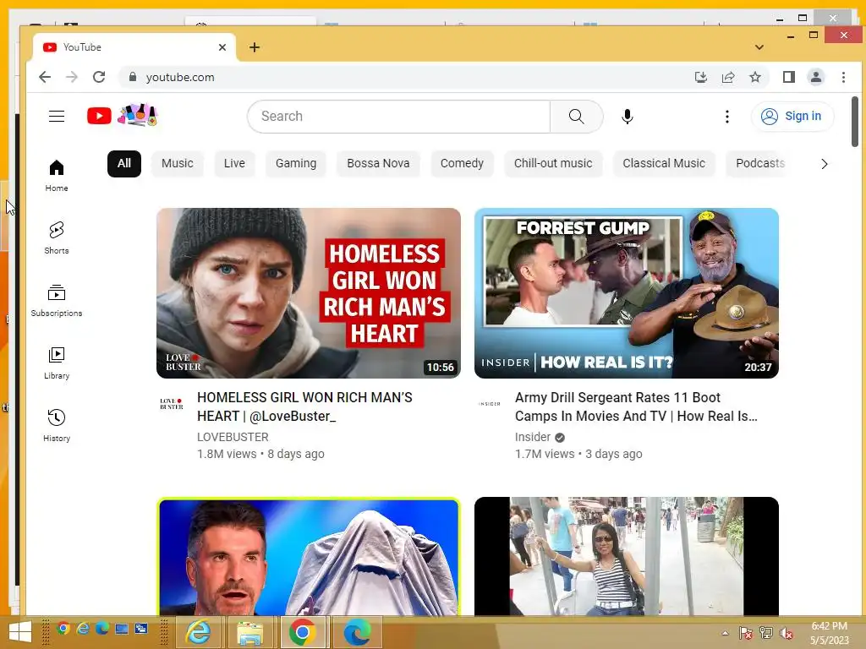Click the taskbar clock showing 6:42 PM
Image resolution: width=866 pixels, height=649 pixels.
829,633
